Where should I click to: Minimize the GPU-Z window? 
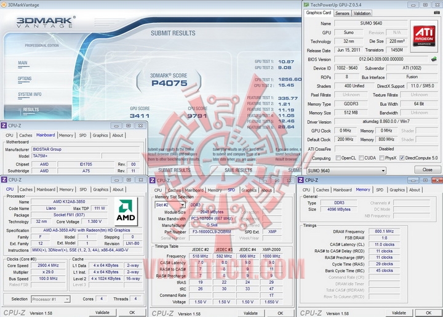point(413,5)
